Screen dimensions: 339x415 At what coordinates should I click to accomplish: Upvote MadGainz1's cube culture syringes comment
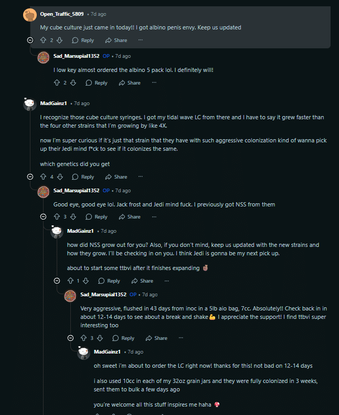point(44,177)
